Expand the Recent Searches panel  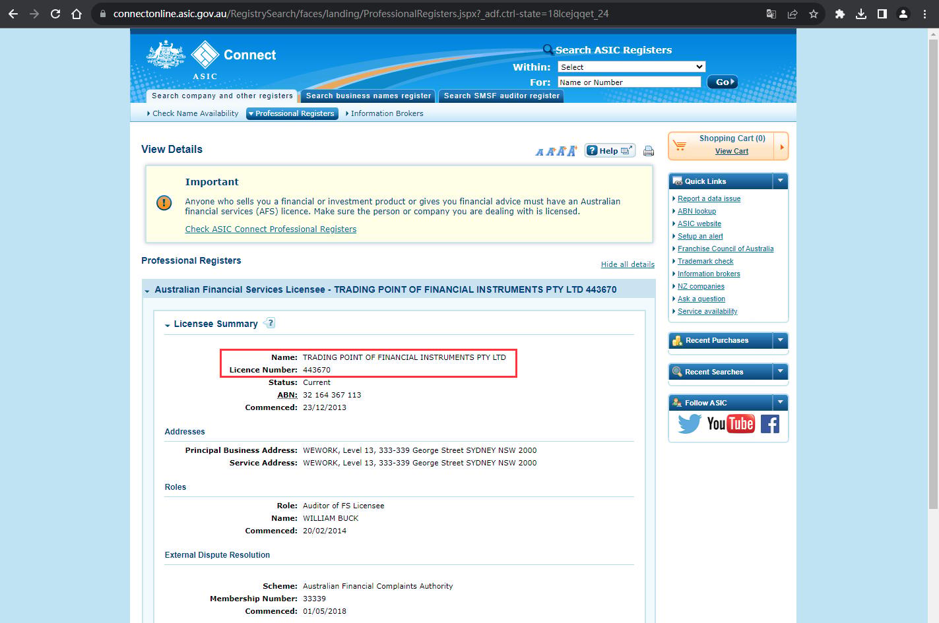tap(781, 371)
